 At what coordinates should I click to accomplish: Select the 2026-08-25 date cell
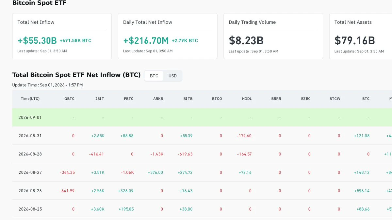30,209
